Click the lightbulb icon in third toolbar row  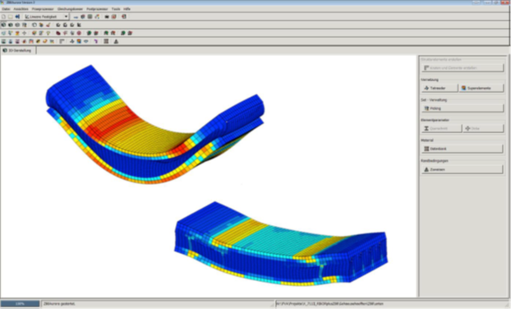point(48,33)
